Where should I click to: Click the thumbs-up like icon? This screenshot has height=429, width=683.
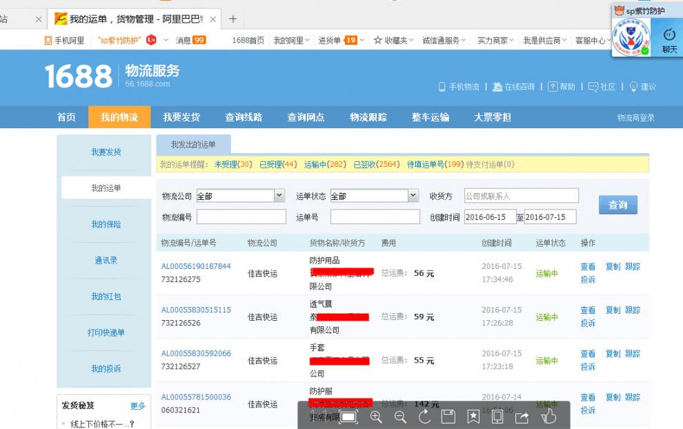[548, 417]
